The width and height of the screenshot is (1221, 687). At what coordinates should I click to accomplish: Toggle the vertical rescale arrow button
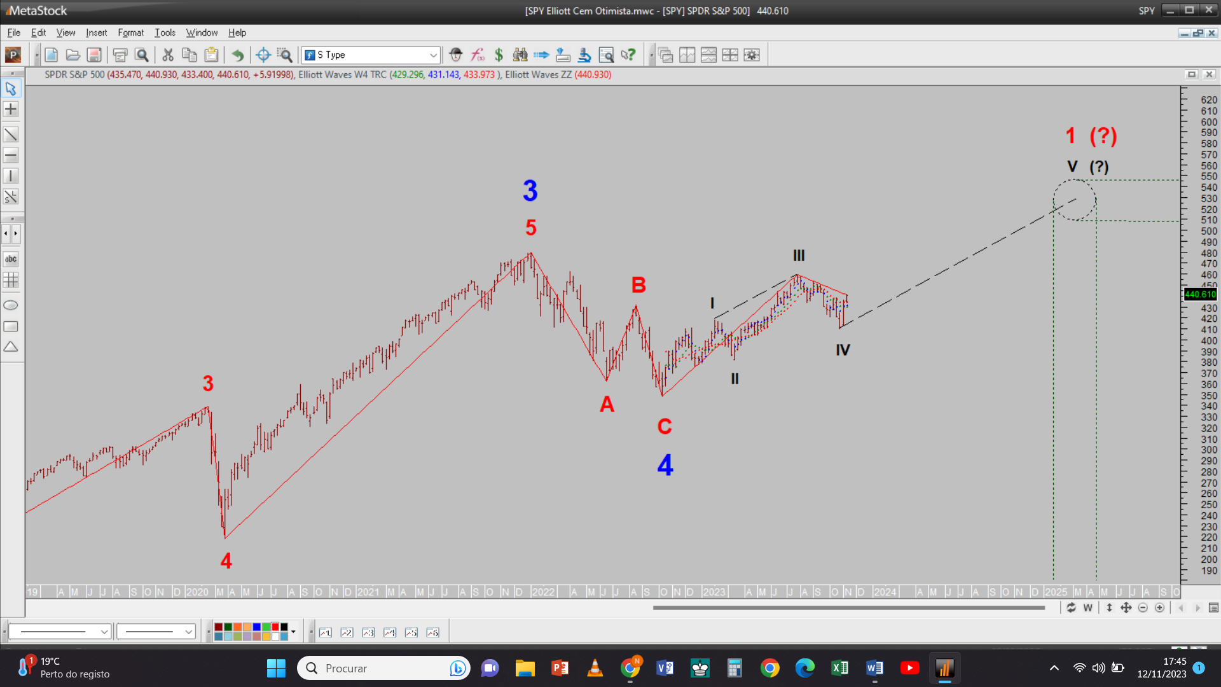pyautogui.click(x=1109, y=608)
